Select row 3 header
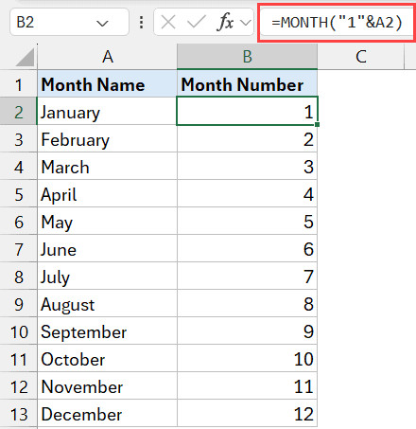Screen dimensions: 416x429 coord(18,138)
